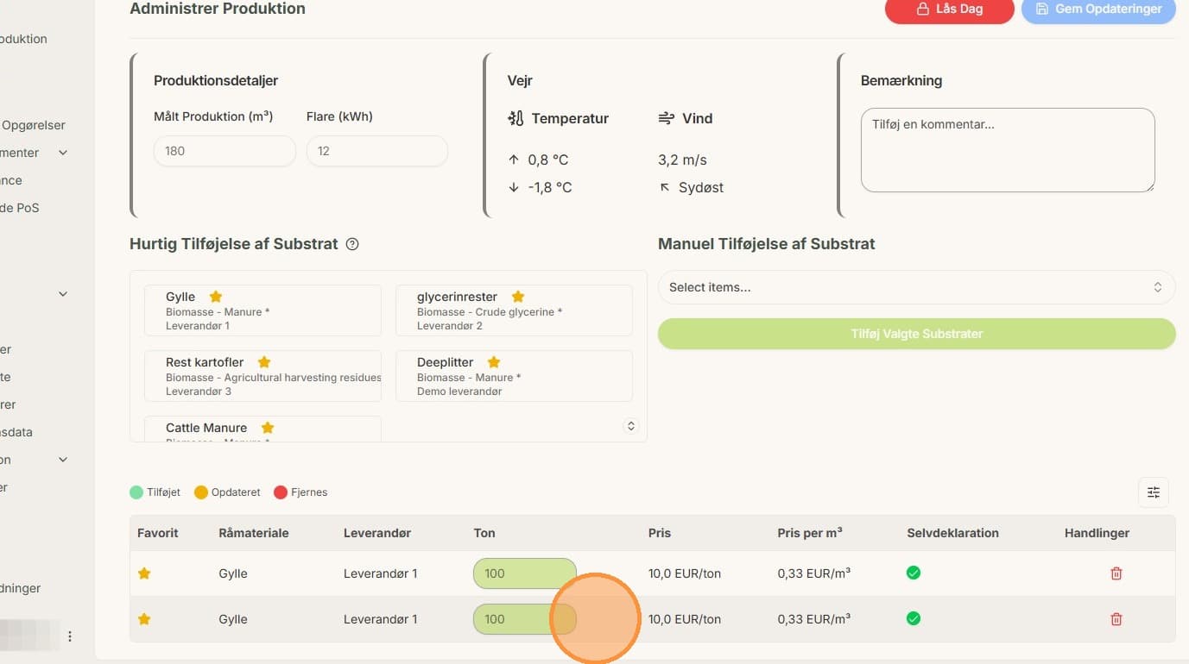Click the Lås Dag button
The image size is (1189, 664).
coord(950,9)
